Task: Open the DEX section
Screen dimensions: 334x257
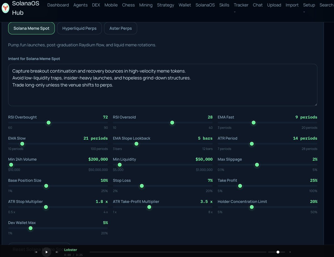Action: point(96,5)
